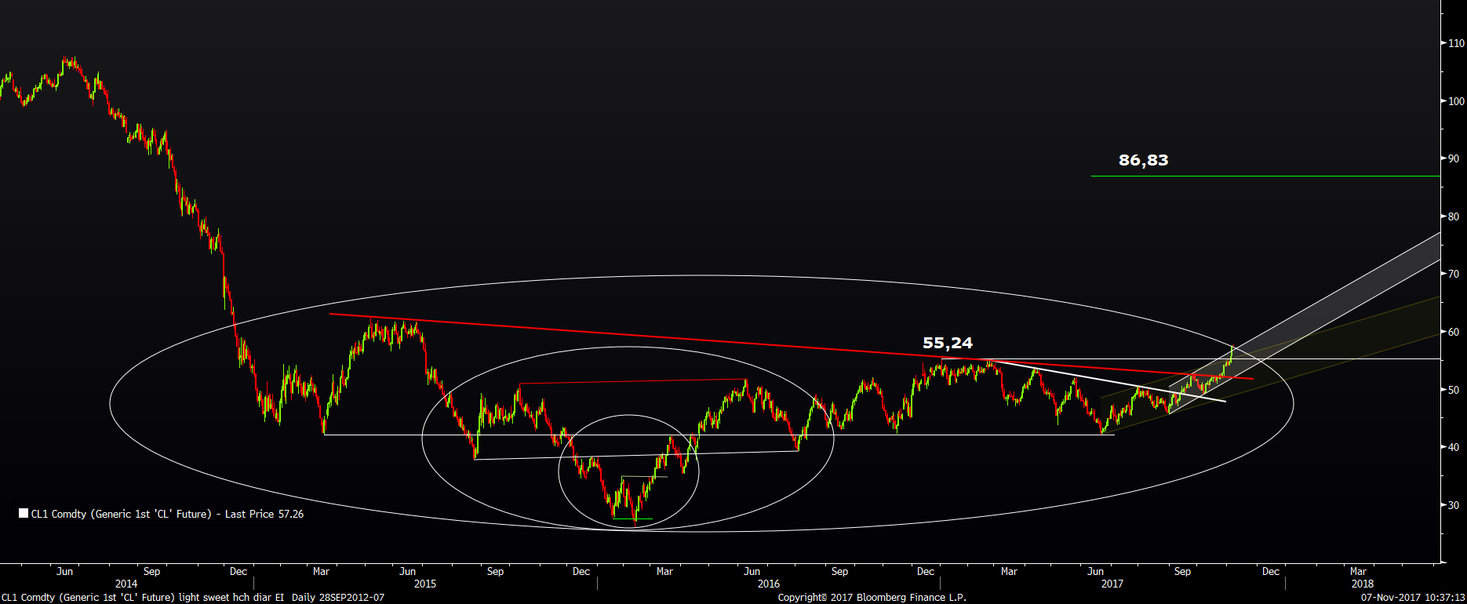This screenshot has width=1467, height=604.
Task: Click the 2016 year label on time axis
Action: (769, 584)
